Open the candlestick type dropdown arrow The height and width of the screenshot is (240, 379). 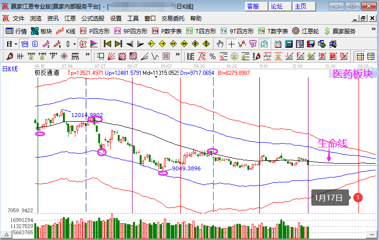pyautogui.click(x=74, y=44)
